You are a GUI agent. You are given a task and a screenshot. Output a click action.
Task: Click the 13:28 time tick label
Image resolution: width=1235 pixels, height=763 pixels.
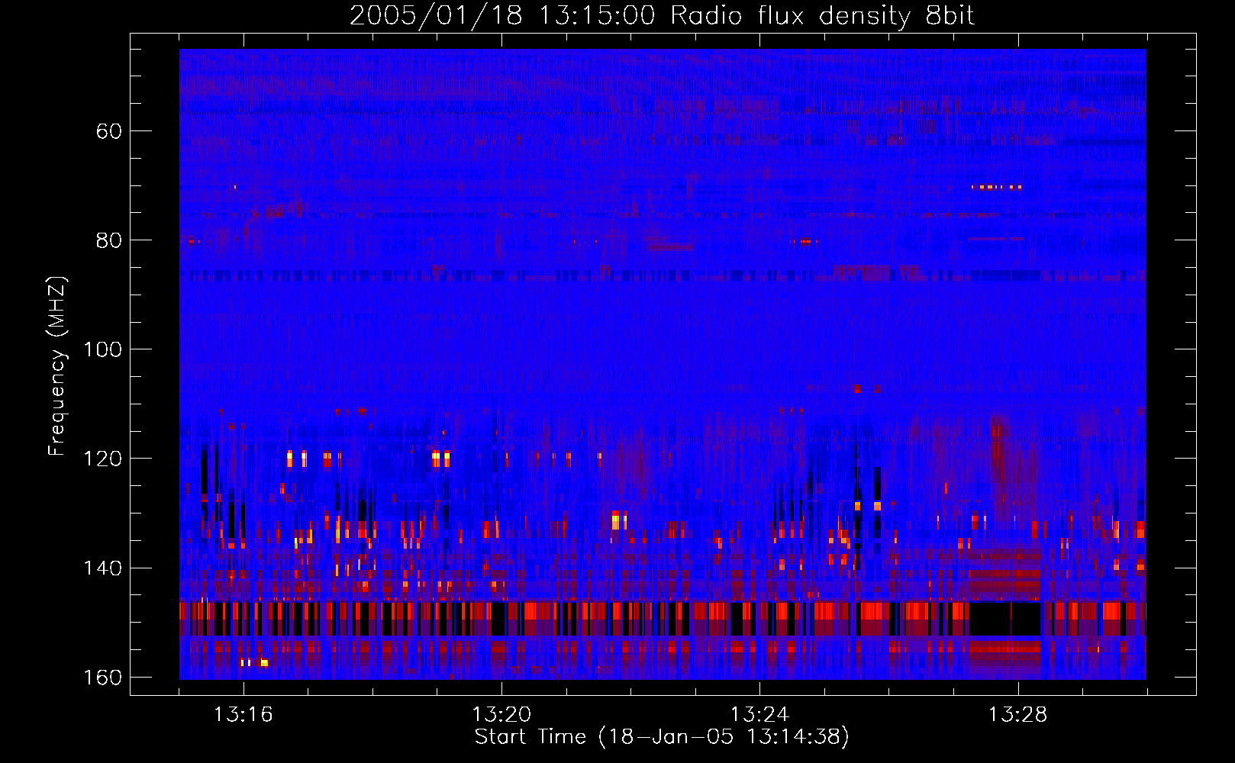coord(1018,715)
